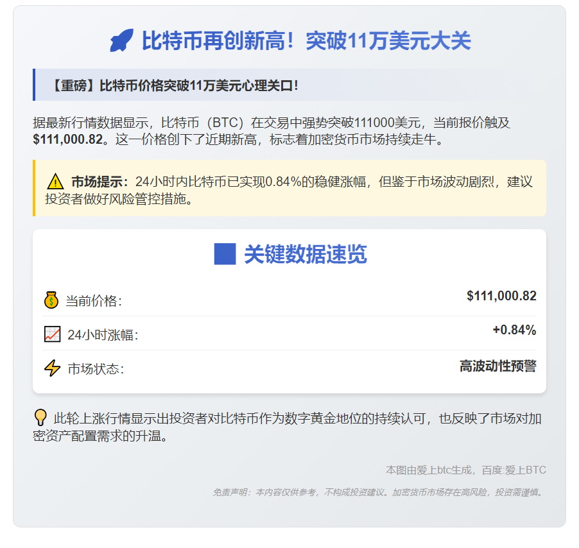
Task: Click the bold $111,000.82 in the paragraph
Action: point(68,139)
